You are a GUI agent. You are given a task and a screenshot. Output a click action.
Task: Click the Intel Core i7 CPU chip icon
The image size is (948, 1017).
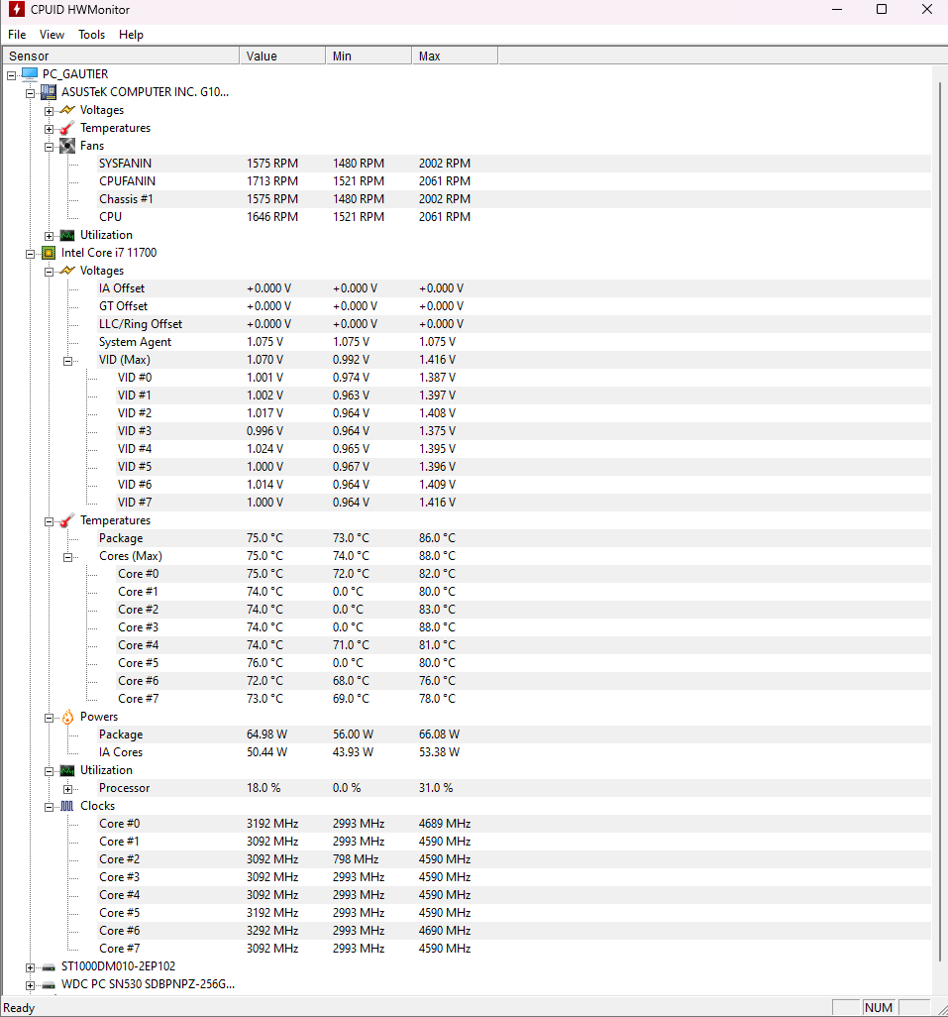point(49,253)
